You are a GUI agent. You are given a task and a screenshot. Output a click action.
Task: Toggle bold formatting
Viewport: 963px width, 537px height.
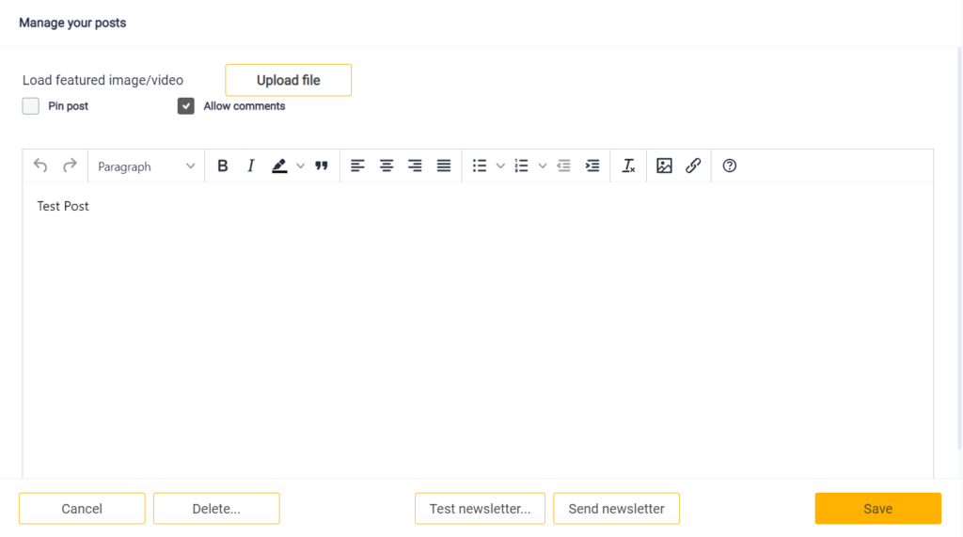223,166
